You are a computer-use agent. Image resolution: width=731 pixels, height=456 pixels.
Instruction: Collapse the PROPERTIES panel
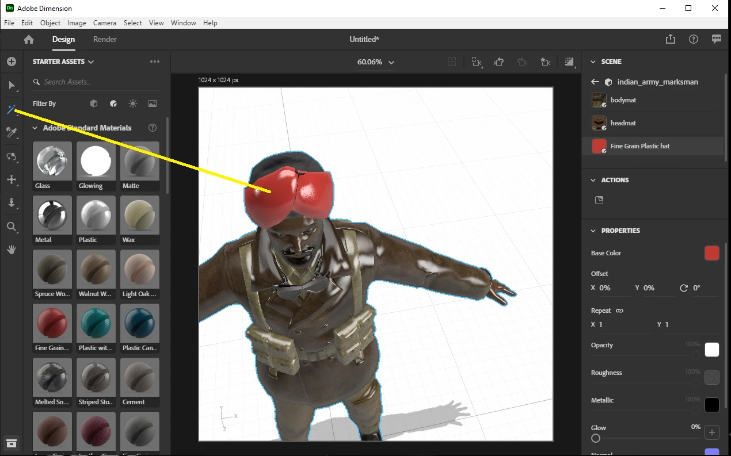click(x=593, y=231)
